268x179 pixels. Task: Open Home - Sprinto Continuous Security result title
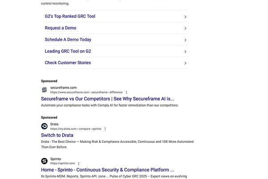tap(107, 170)
